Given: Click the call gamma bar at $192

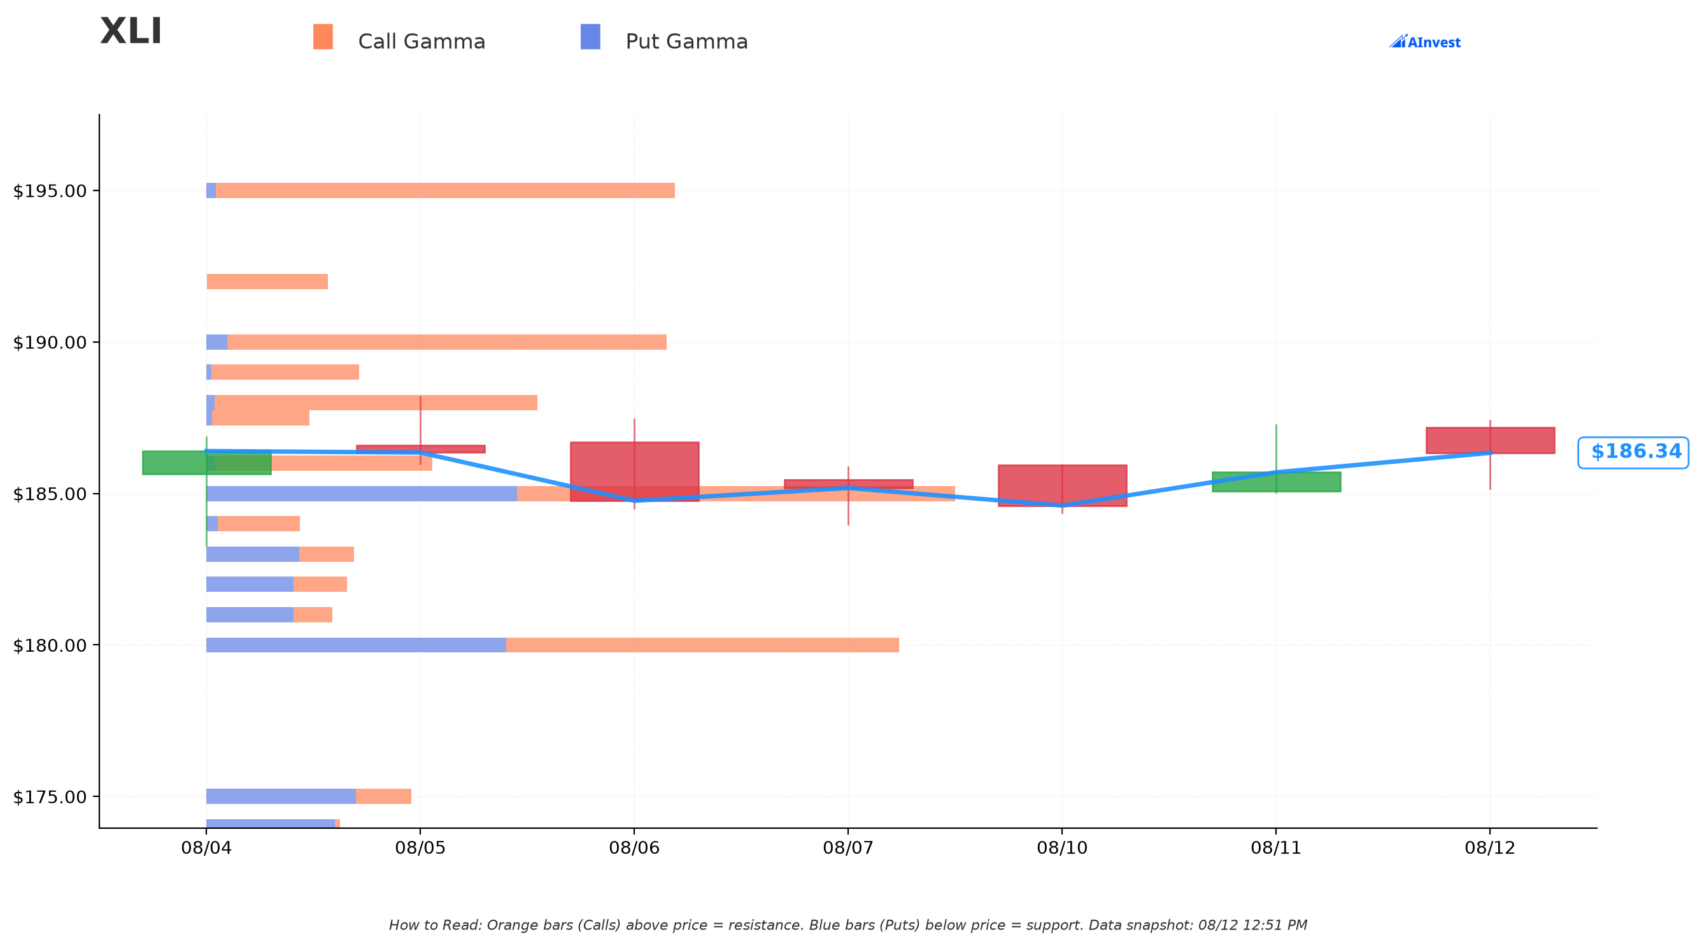Looking at the screenshot, I should pyautogui.click(x=267, y=282).
